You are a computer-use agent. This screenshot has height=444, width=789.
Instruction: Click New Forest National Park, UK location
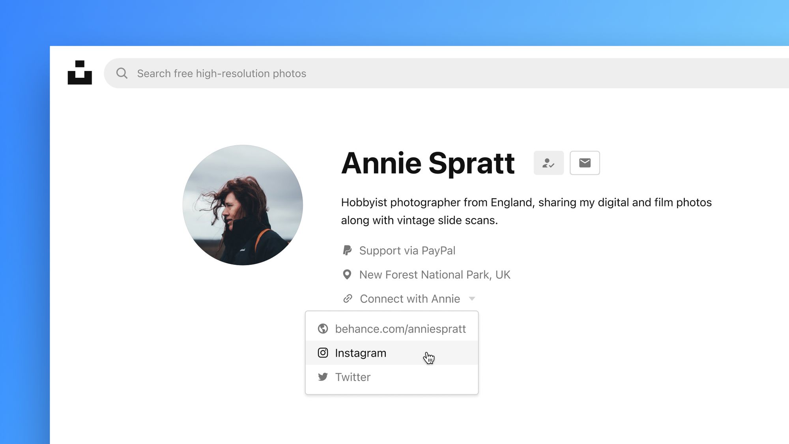[435, 275]
